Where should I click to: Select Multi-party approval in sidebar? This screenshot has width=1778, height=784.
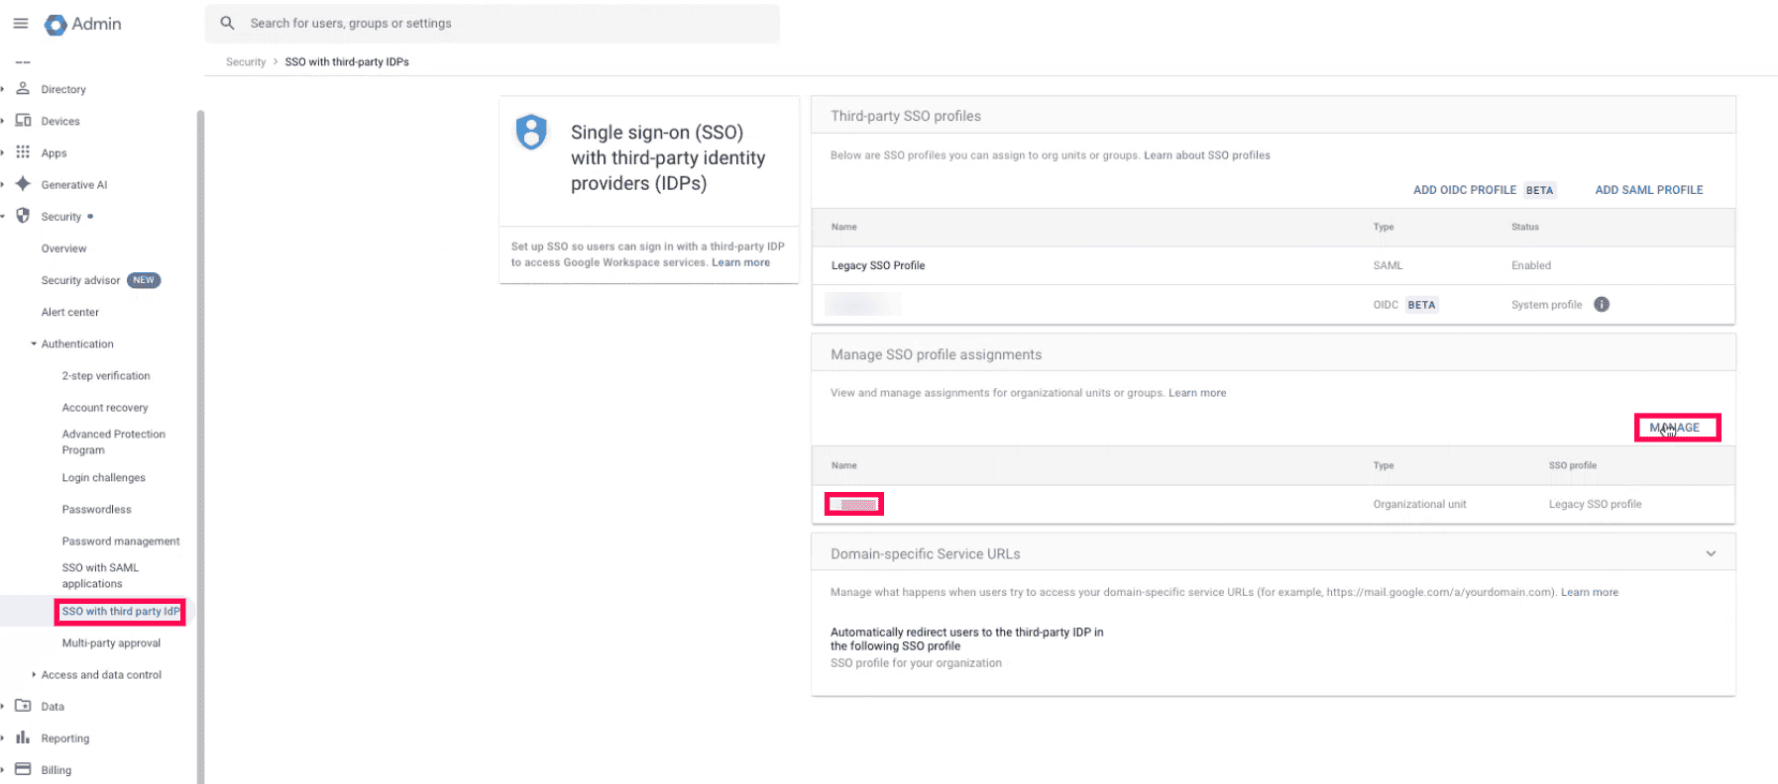tap(111, 642)
